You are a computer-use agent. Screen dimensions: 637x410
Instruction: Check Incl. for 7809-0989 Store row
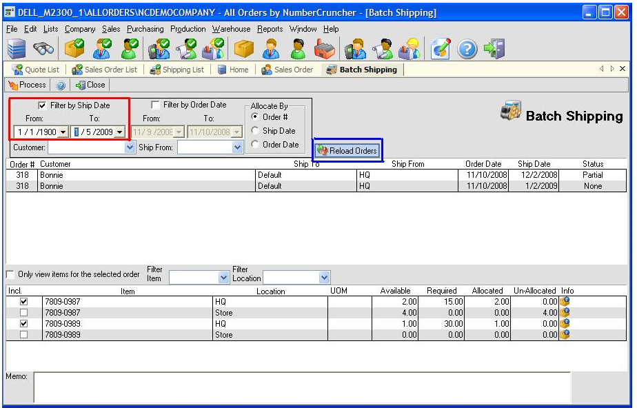(x=24, y=334)
